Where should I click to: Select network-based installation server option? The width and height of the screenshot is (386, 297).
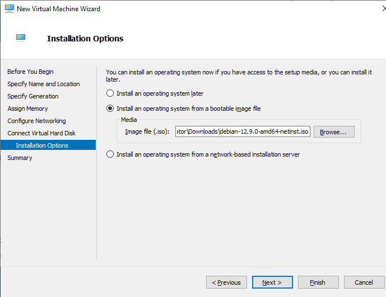pyautogui.click(x=110, y=154)
